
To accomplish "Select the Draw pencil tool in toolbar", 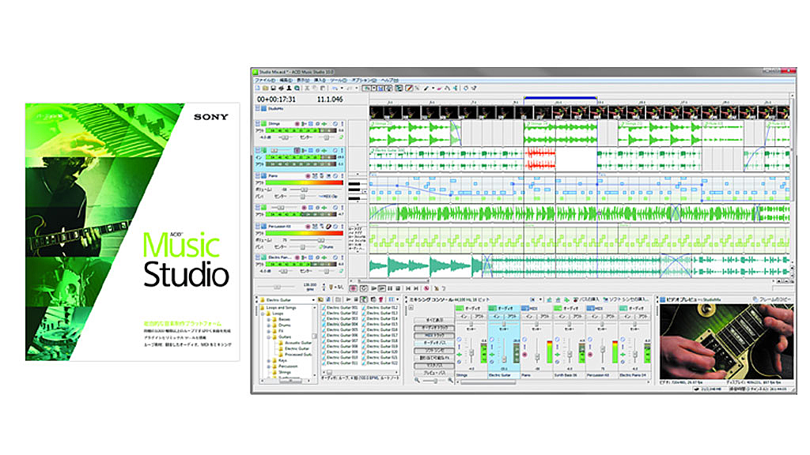I will 409,88.
